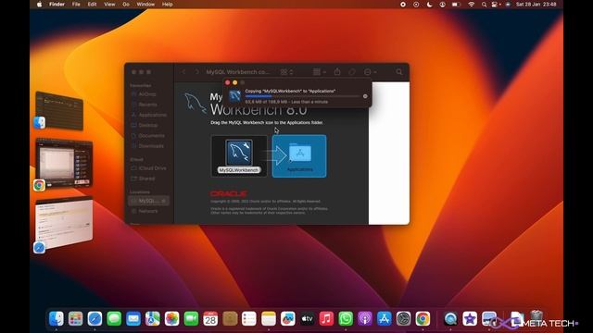Select iCloud Drive in the Finder sidebar
This screenshot has height=333, width=593.
tap(148, 168)
